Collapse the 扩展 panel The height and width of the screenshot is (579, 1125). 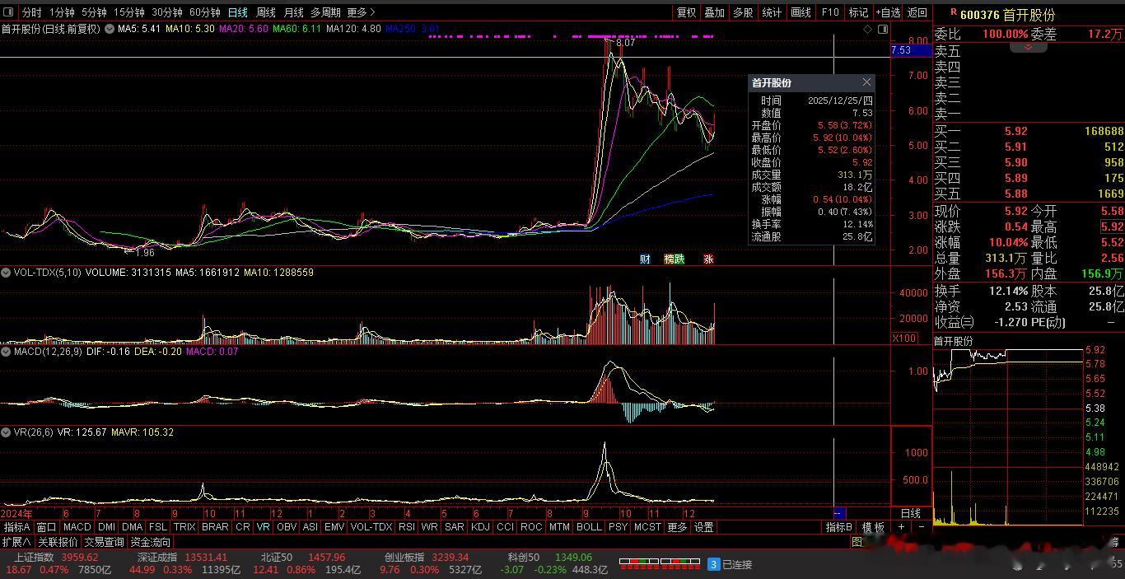pos(16,542)
